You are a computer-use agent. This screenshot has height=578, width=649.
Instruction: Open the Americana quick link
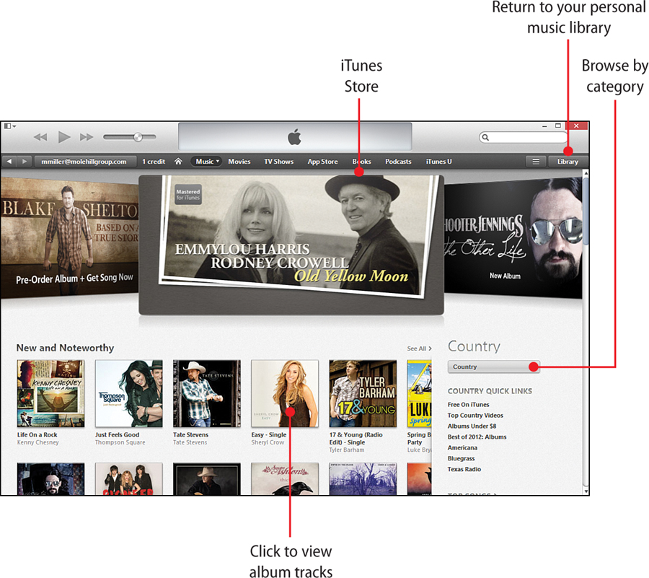click(462, 447)
